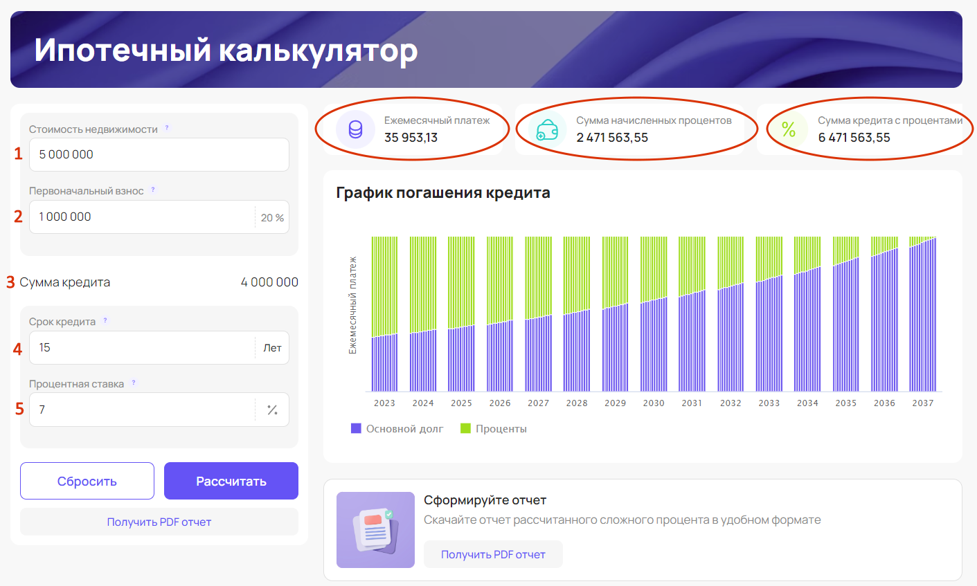Screen dimensions: 977x586
Task: Open the Лет term unit selector
Action: [272, 348]
